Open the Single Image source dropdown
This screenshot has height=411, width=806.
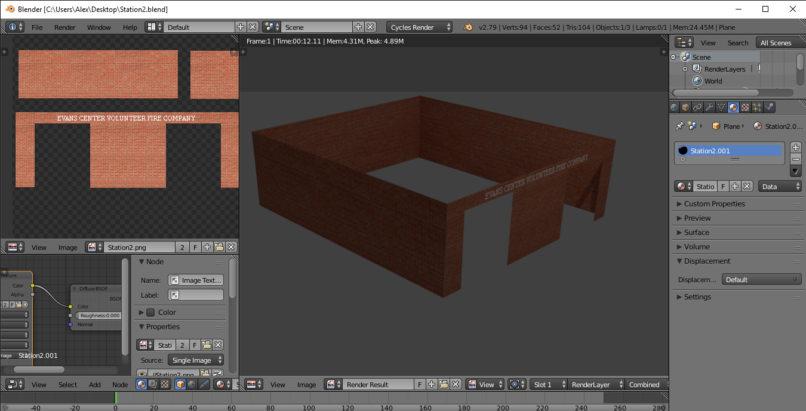coord(196,360)
